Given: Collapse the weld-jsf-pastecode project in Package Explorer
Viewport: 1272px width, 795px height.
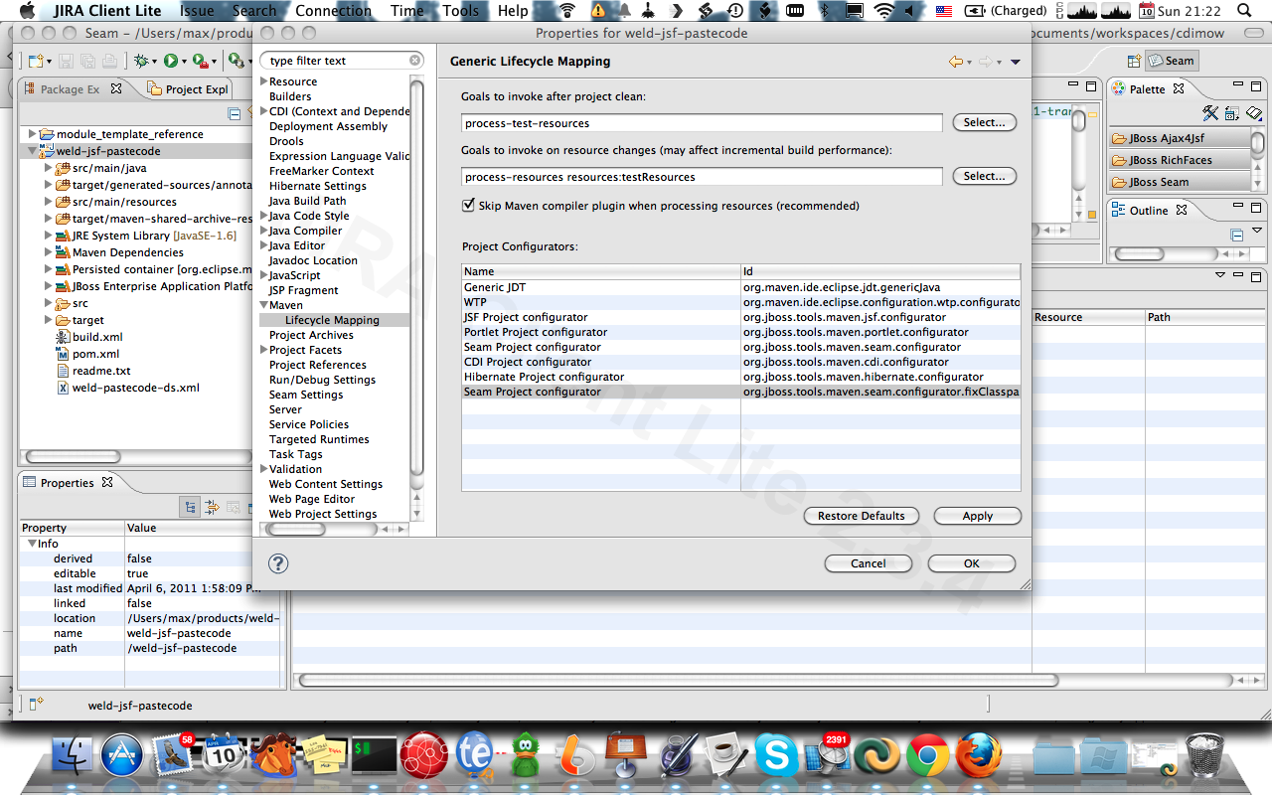Looking at the screenshot, I should pyautogui.click(x=33, y=151).
